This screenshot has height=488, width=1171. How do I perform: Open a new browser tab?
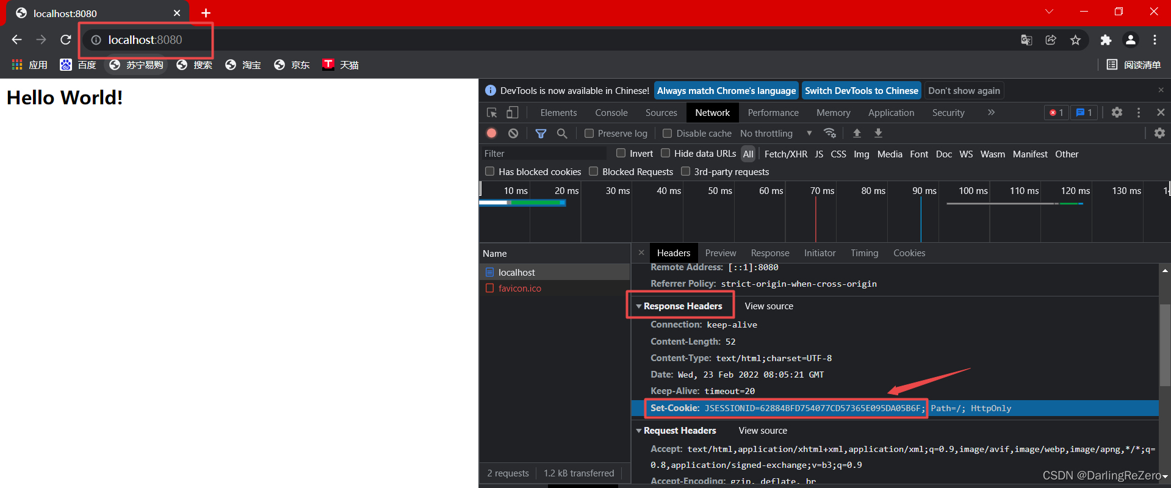[x=206, y=13]
